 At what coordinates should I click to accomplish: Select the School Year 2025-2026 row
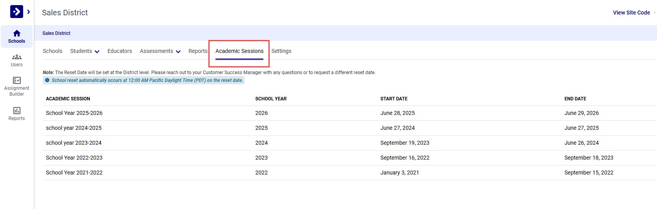[74, 113]
